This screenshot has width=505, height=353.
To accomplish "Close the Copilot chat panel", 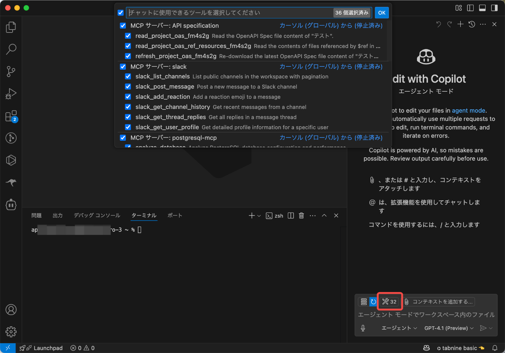I will pyautogui.click(x=495, y=24).
